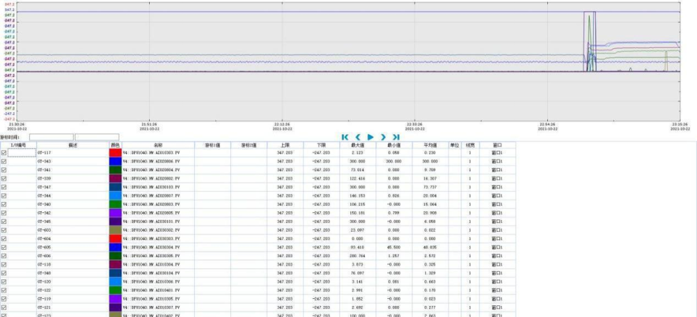Uncheck the GT-345 trend row

(x=4, y=221)
